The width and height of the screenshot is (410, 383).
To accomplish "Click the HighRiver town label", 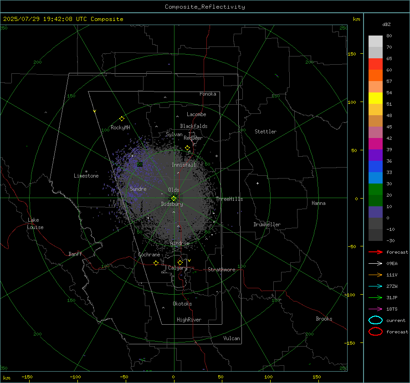I will click(x=189, y=320).
